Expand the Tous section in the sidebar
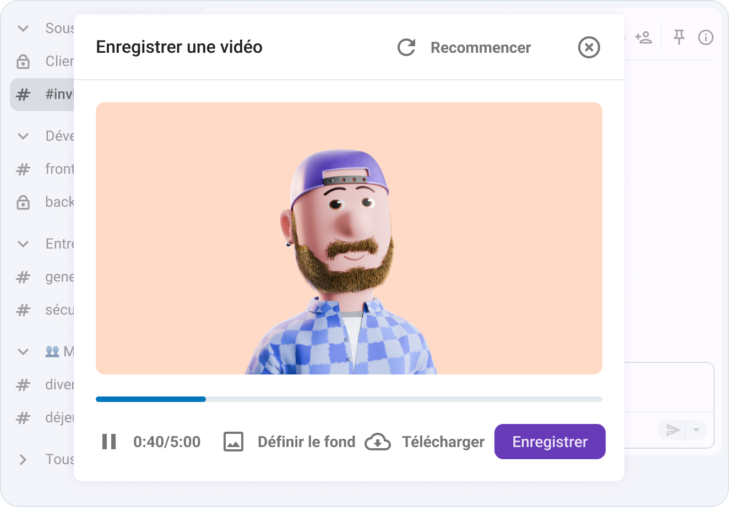 [23, 459]
